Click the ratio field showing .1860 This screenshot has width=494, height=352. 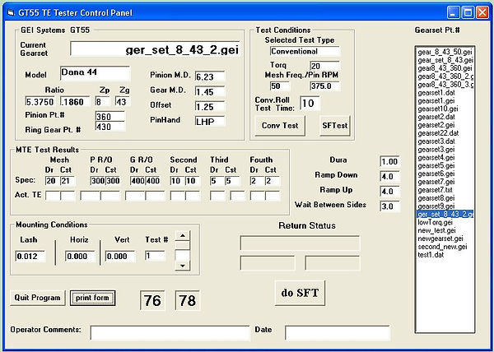pos(75,102)
